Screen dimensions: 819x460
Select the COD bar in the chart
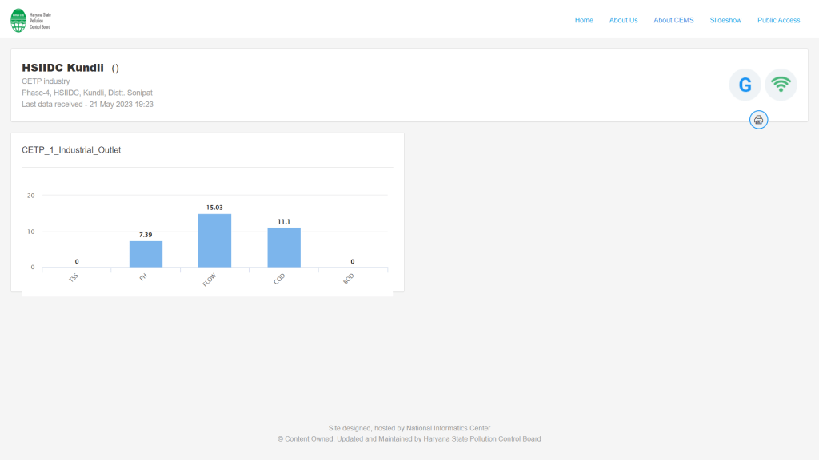point(284,248)
